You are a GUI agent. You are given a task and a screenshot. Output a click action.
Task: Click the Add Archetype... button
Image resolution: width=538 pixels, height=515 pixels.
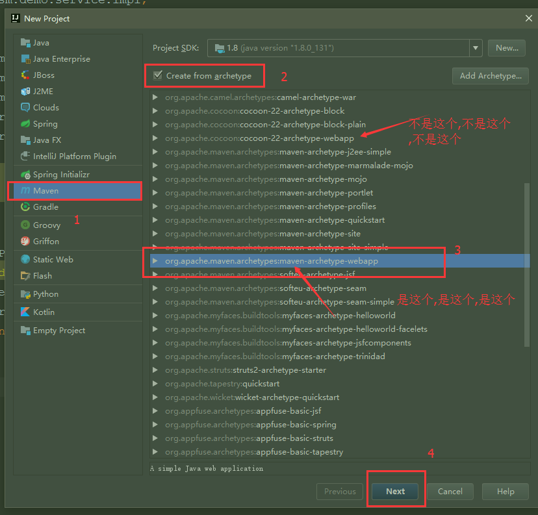[491, 76]
